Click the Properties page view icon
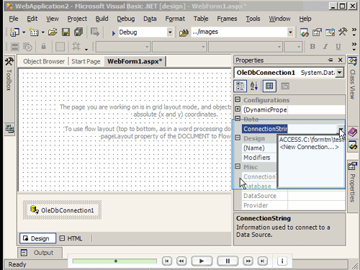This screenshot has width=360, height=270. point(269,86)
